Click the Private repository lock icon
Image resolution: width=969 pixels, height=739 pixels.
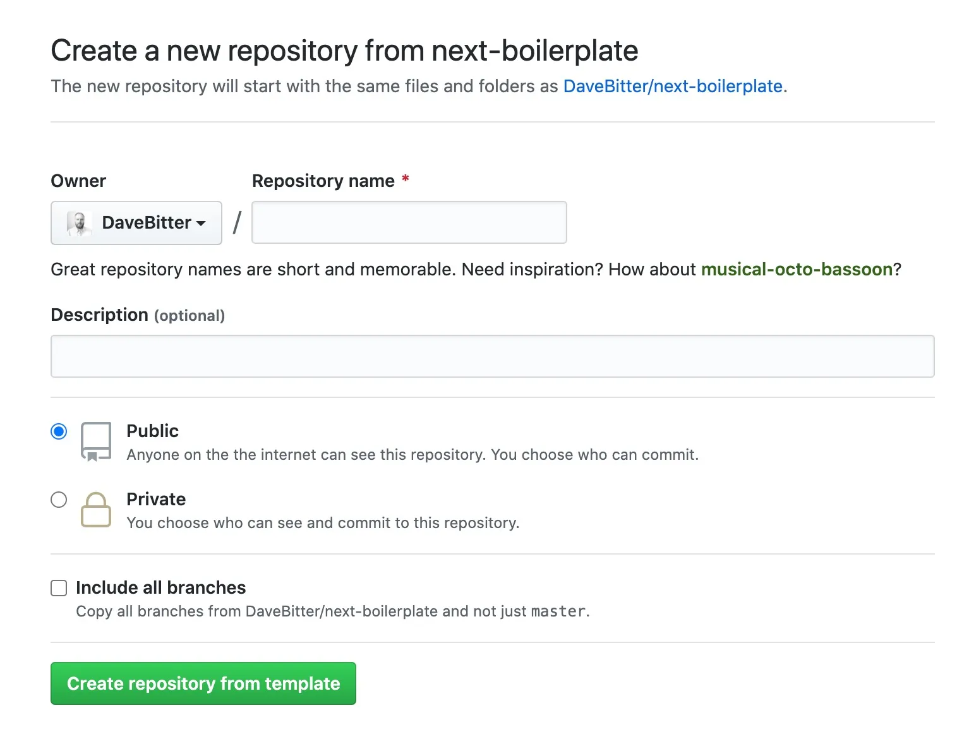95,510
